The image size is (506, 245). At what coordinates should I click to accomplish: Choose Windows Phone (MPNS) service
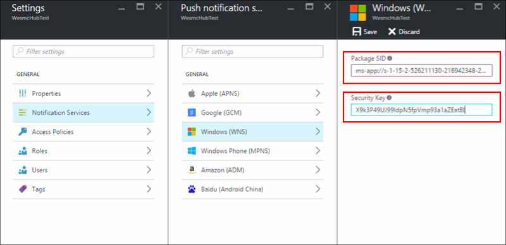[252, 151]
